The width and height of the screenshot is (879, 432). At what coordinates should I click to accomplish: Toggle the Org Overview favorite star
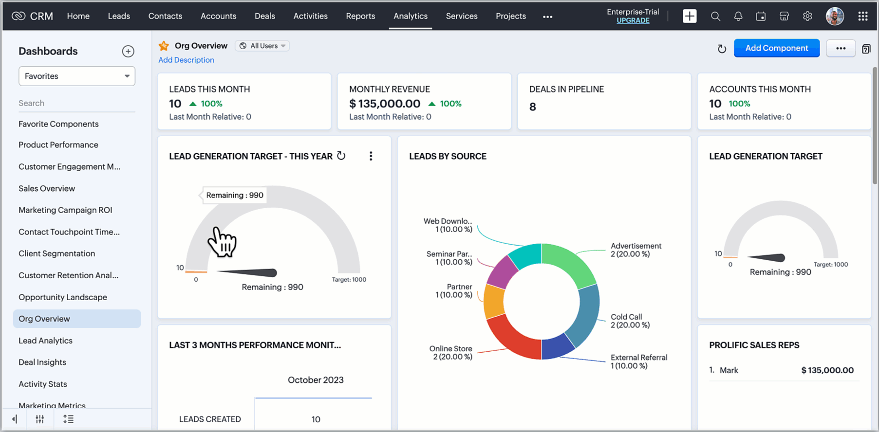(164, 46)
